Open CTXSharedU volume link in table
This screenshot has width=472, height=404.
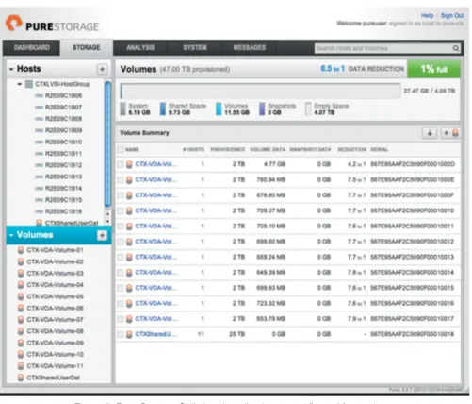[155, 334]
